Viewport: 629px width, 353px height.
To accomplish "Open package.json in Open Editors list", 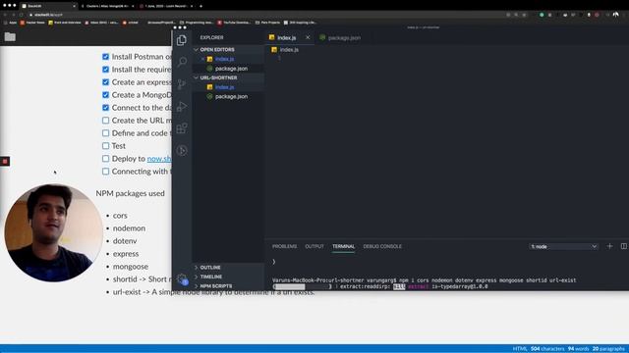I will pyautogui.click(x=231, y=69).
